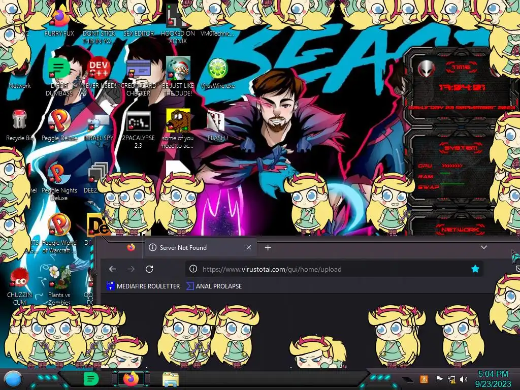Click the CPU usage bar on widget

coord(452,166)
